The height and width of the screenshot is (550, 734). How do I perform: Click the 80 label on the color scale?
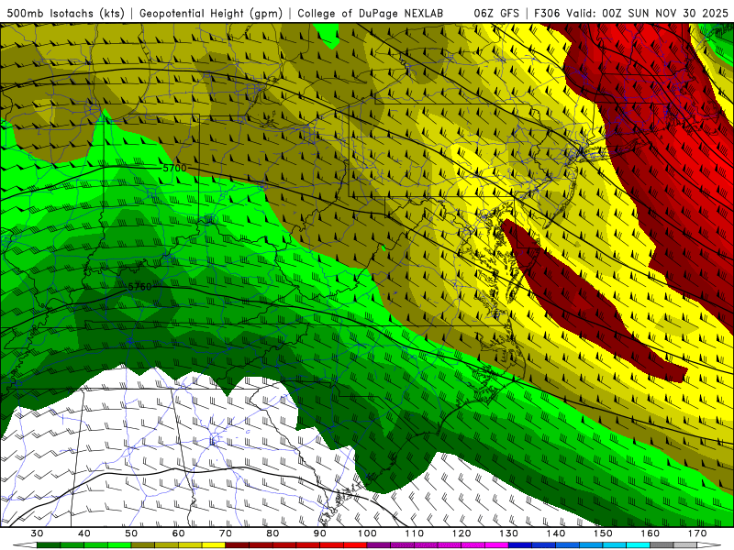(x=272, y=533)
